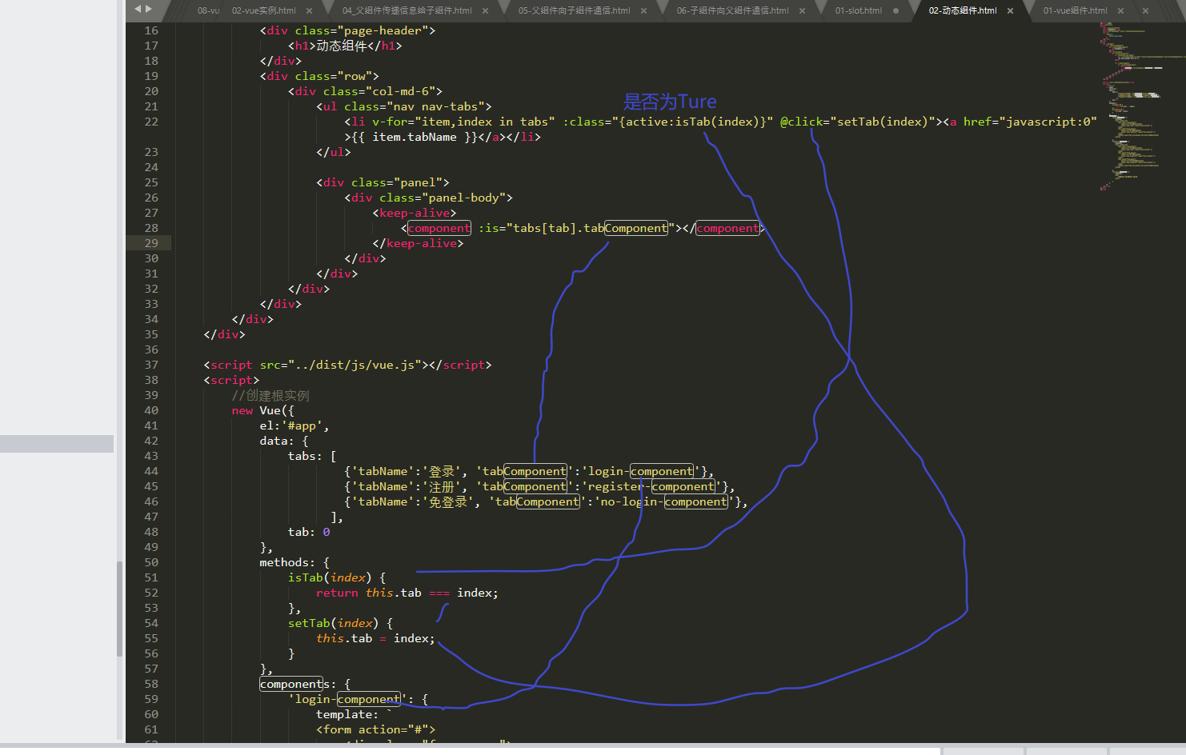Click the v-for attribute on line 22
This screenshot has height=755, width=1186.
[463, 122]
